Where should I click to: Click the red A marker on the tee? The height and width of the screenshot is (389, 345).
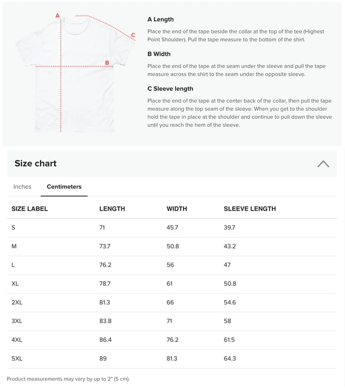pos(57,16)
